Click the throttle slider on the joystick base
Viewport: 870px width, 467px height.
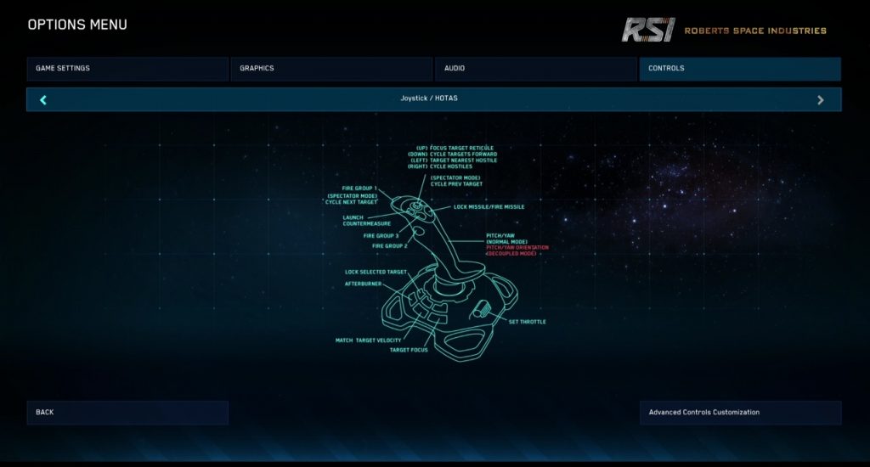pos(483,309)
